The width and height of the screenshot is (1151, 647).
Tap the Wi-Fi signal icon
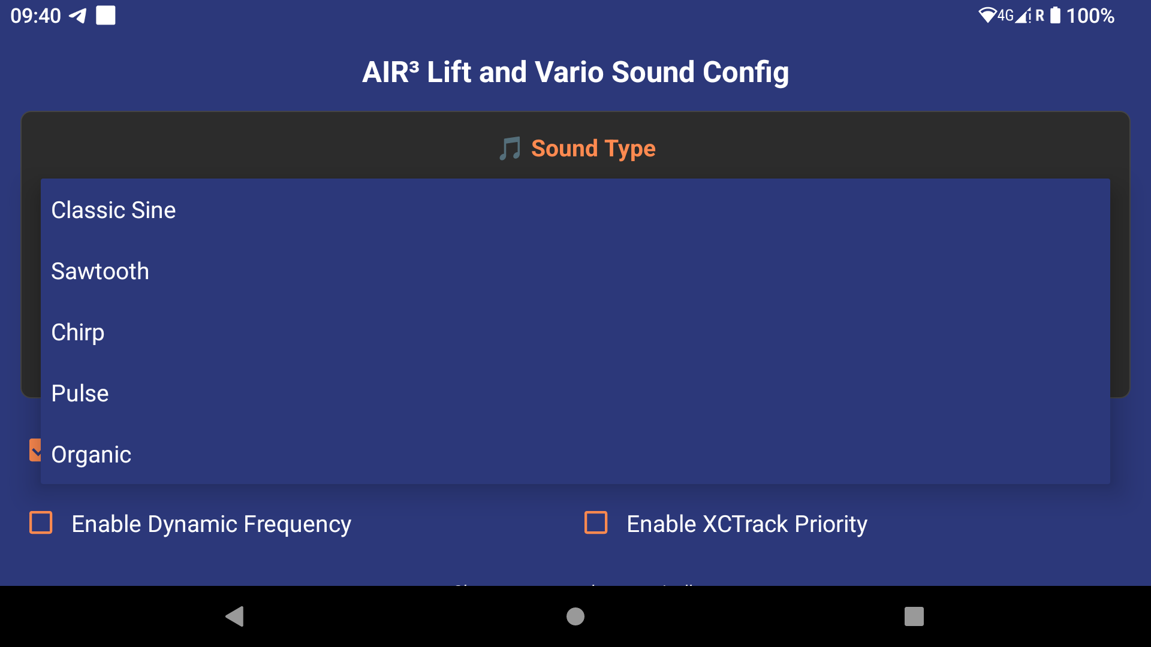click(987, 16)
